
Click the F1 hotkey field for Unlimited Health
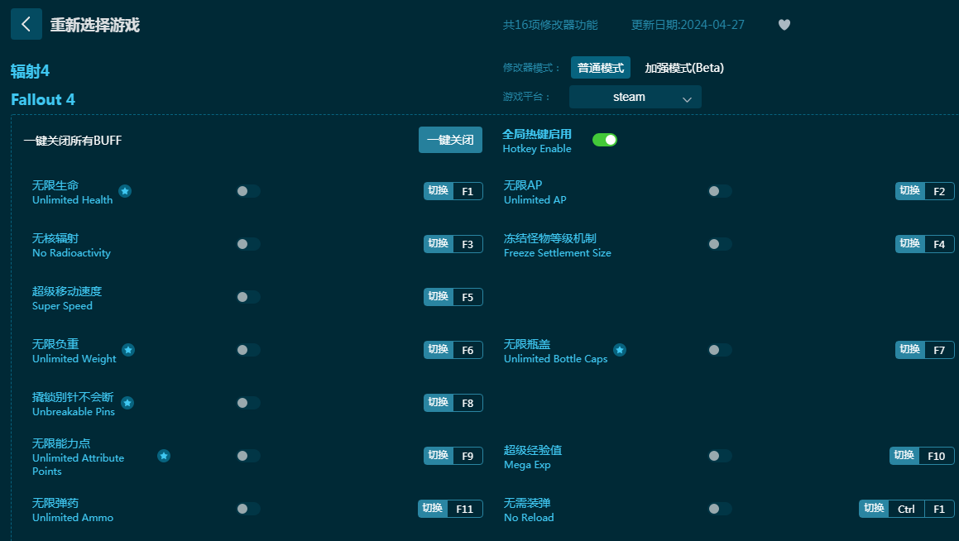tap(468, 191)
